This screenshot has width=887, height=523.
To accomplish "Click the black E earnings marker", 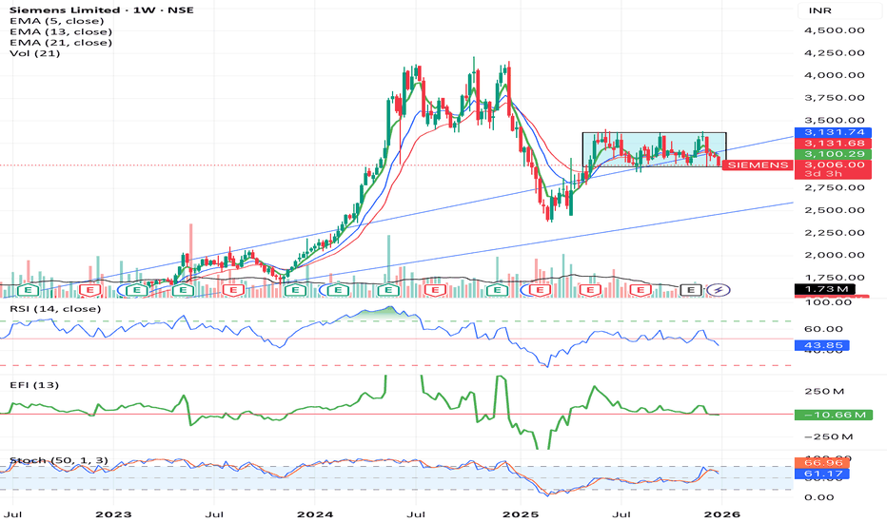I will tap(690, 290).
